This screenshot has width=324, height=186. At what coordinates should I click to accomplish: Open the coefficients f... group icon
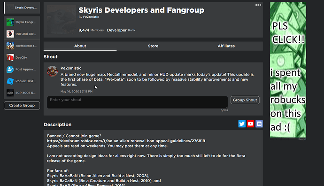pyautogui.click(x=10, y=46)
